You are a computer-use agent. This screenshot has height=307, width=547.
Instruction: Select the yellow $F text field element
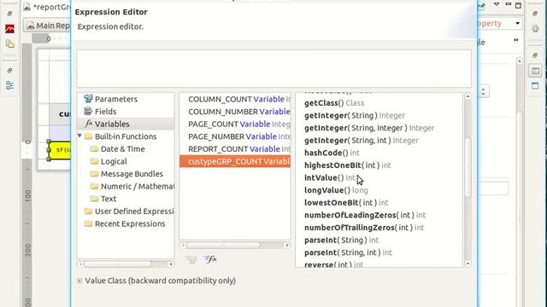[60, 150]
